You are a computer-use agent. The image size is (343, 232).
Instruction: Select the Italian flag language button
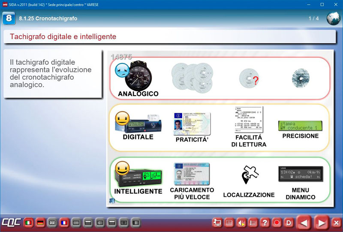(29, 223)
